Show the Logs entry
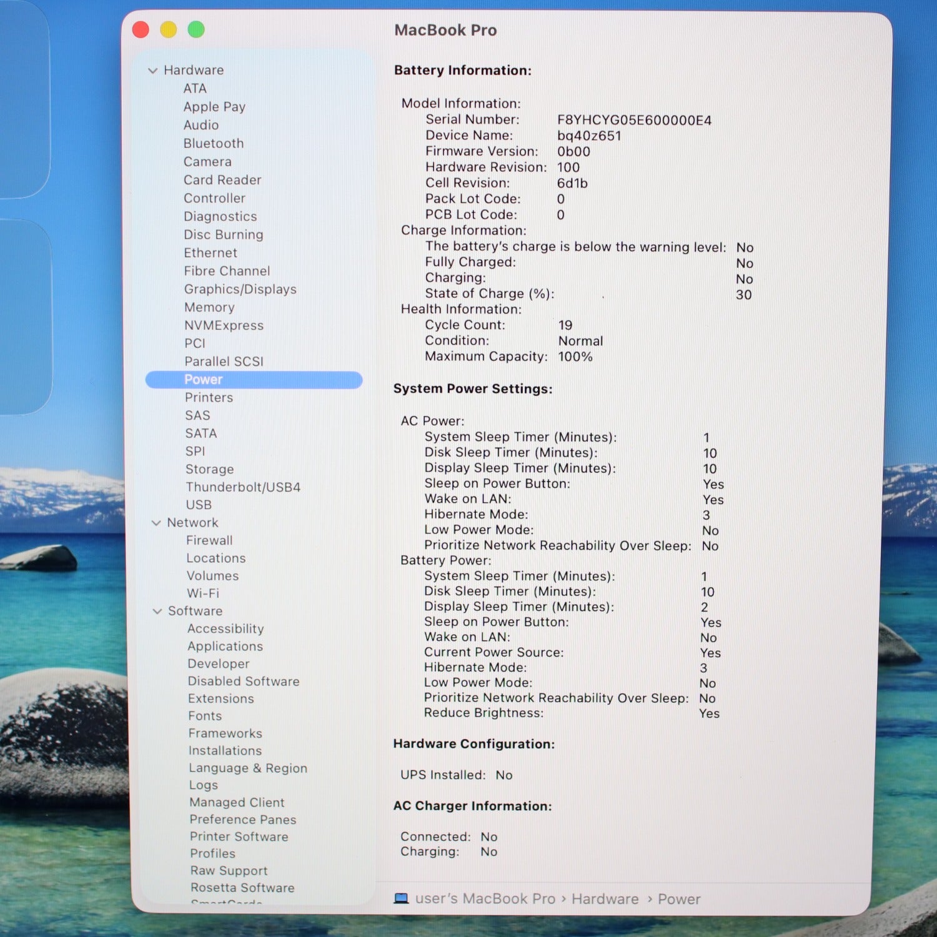Viewport: 937px width, 937px height. coord(204,785)
